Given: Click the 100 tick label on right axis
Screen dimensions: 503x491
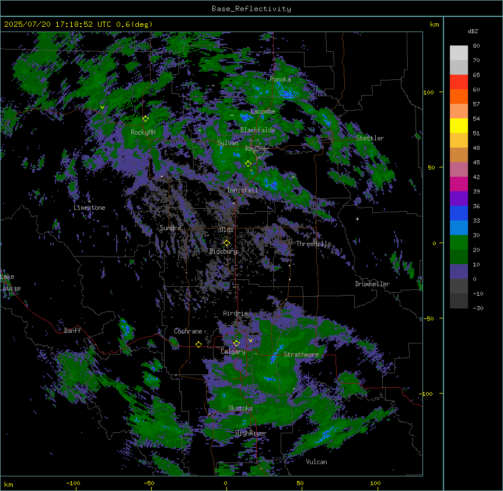Looking at the screenshot, I should click(x=428, y=92).
